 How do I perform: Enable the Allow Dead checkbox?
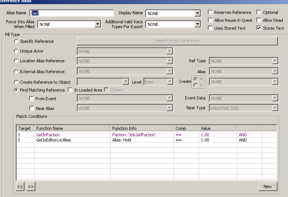pyautogui.click(x=259, y=20)
